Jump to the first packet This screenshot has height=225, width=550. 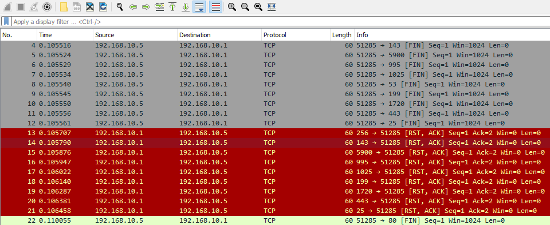coord(172,7)
